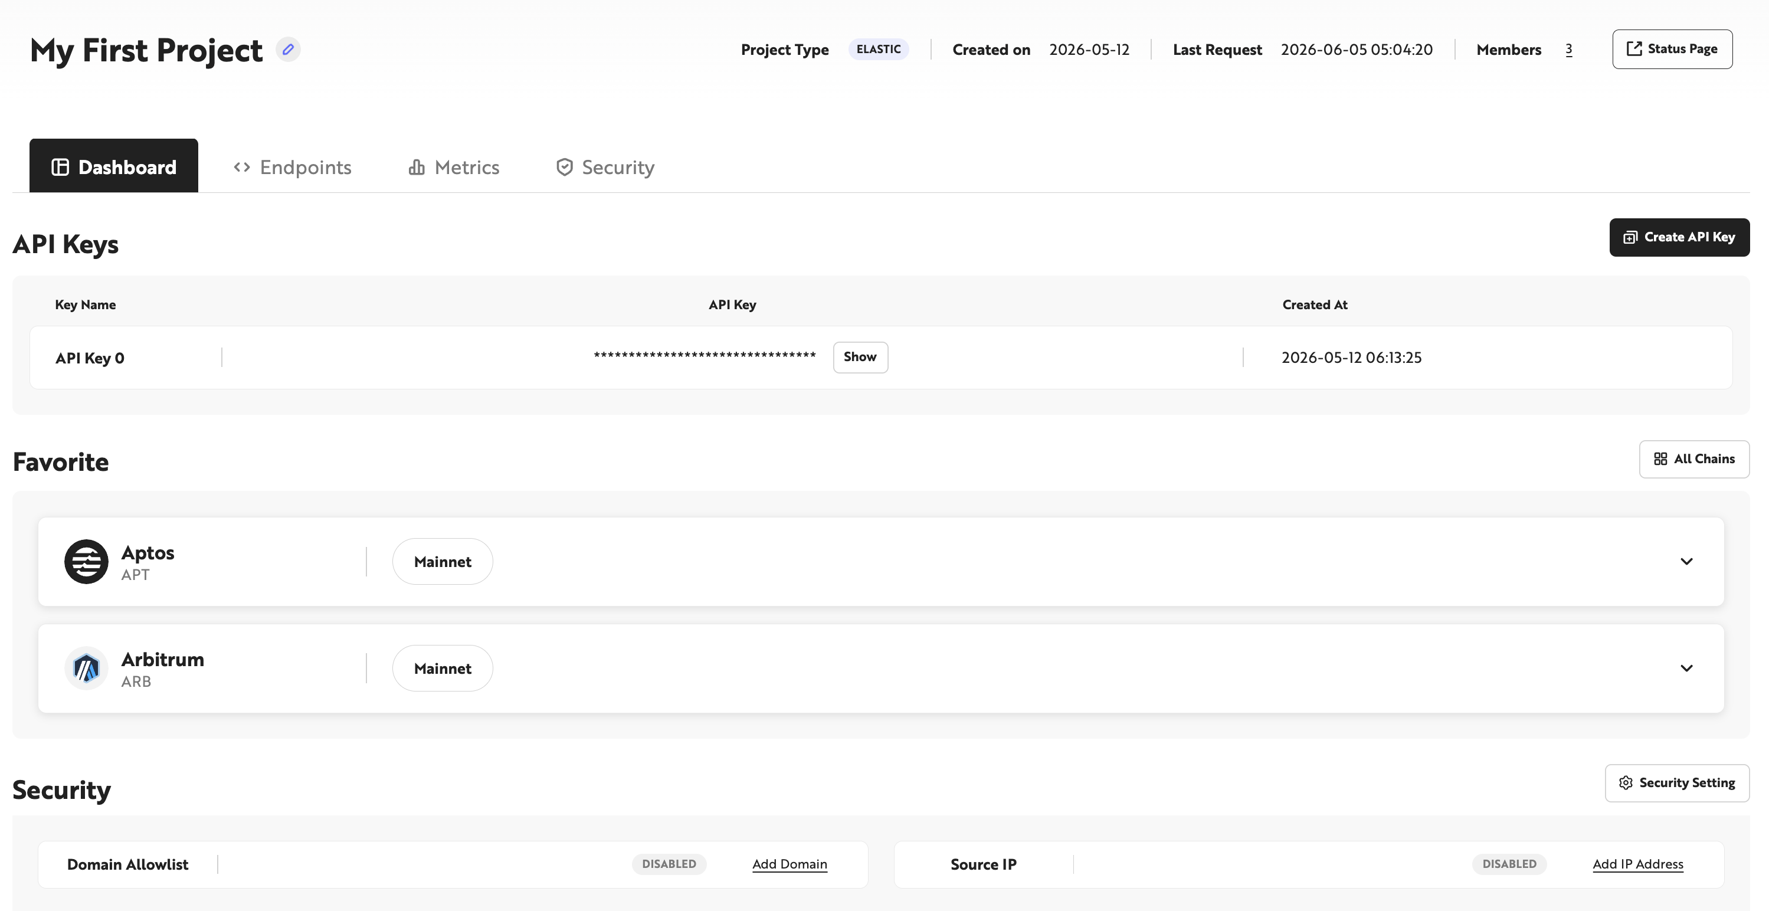Image resolution: width=1769 pixels, height=911 pixels.
Task: Switch to the Endpoints tab
Action: pyautogui.click(x=292, y=167)
